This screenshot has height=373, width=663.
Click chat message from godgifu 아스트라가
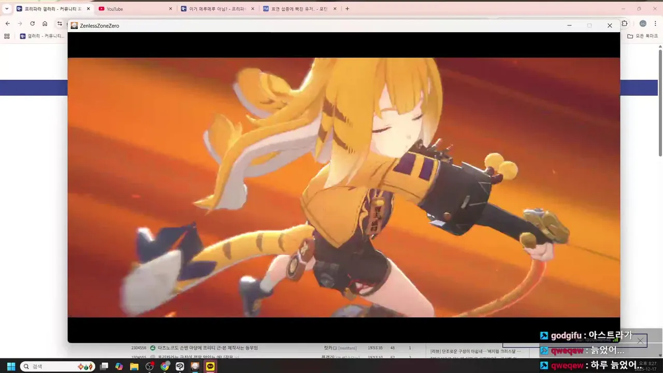pos(586,336)
